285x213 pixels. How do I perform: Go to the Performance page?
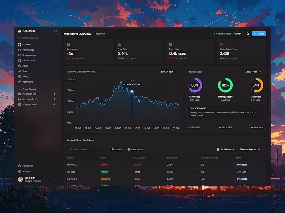[x=37, y=50]
